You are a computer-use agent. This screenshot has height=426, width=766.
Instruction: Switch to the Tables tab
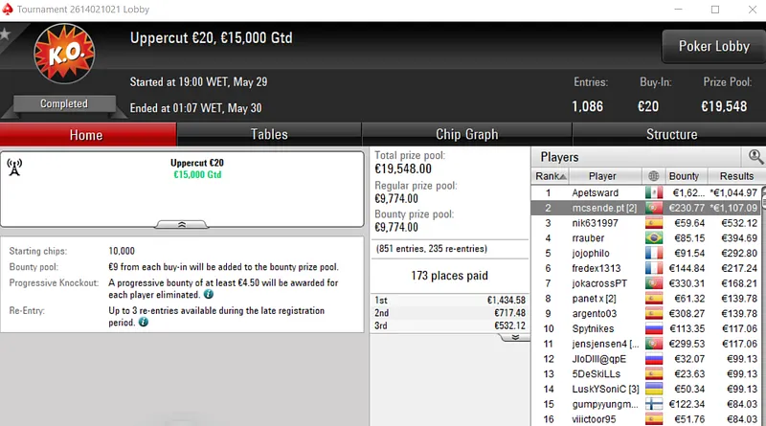pos(269,135)
